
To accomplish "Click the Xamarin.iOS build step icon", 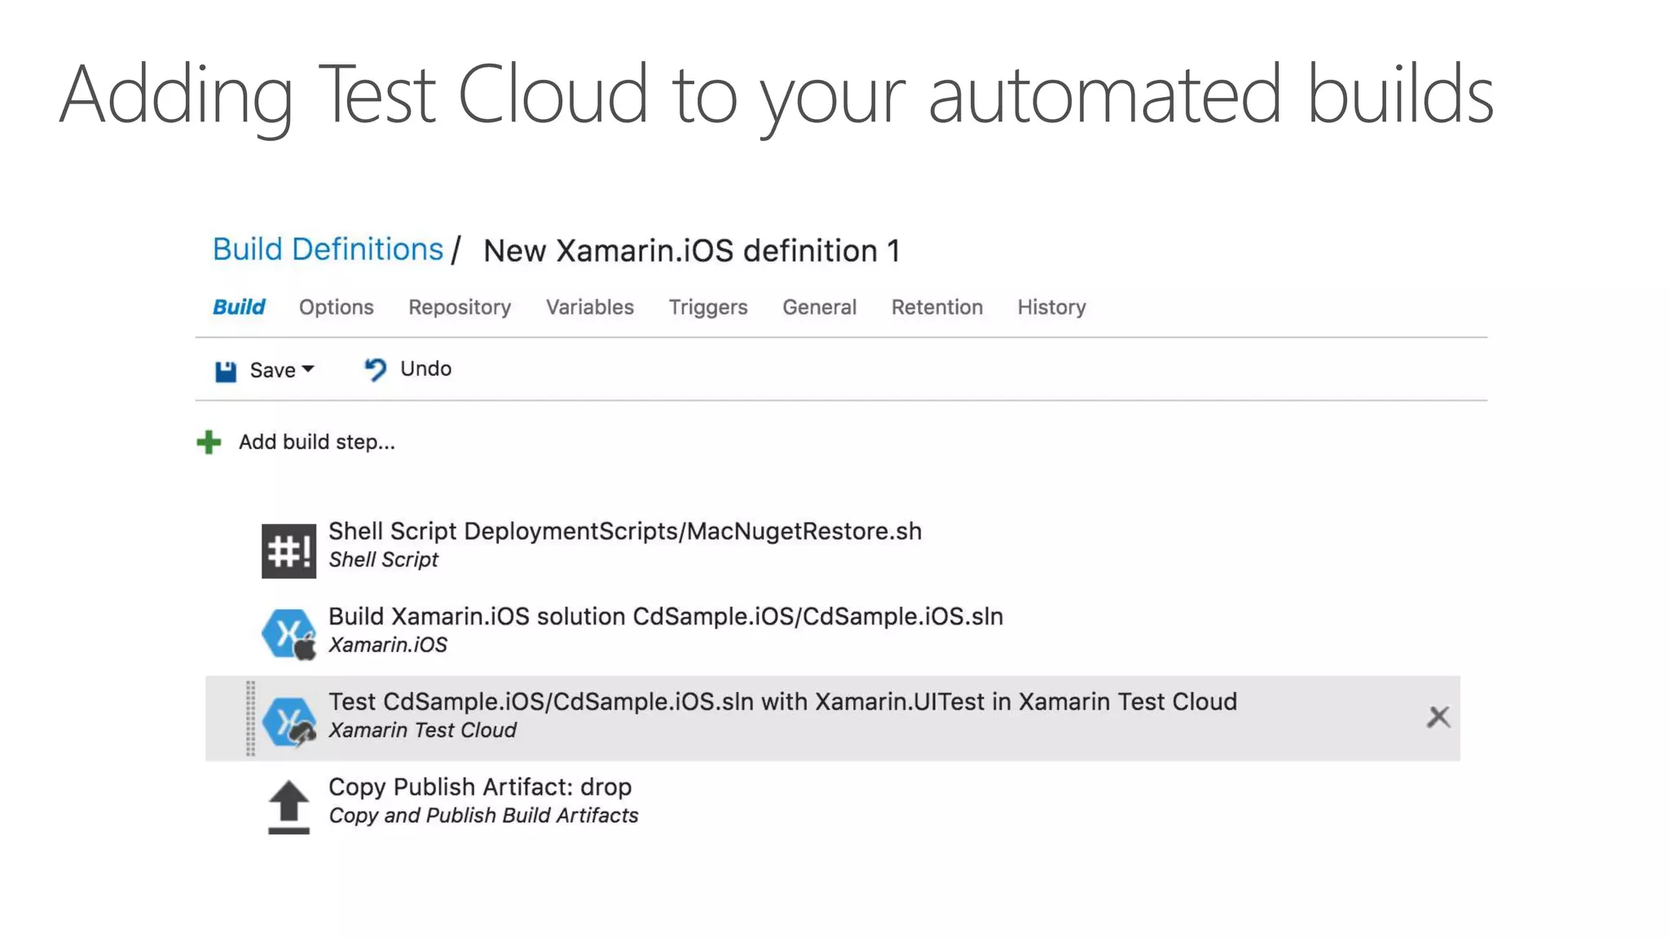I will click(x=288, y=633).
